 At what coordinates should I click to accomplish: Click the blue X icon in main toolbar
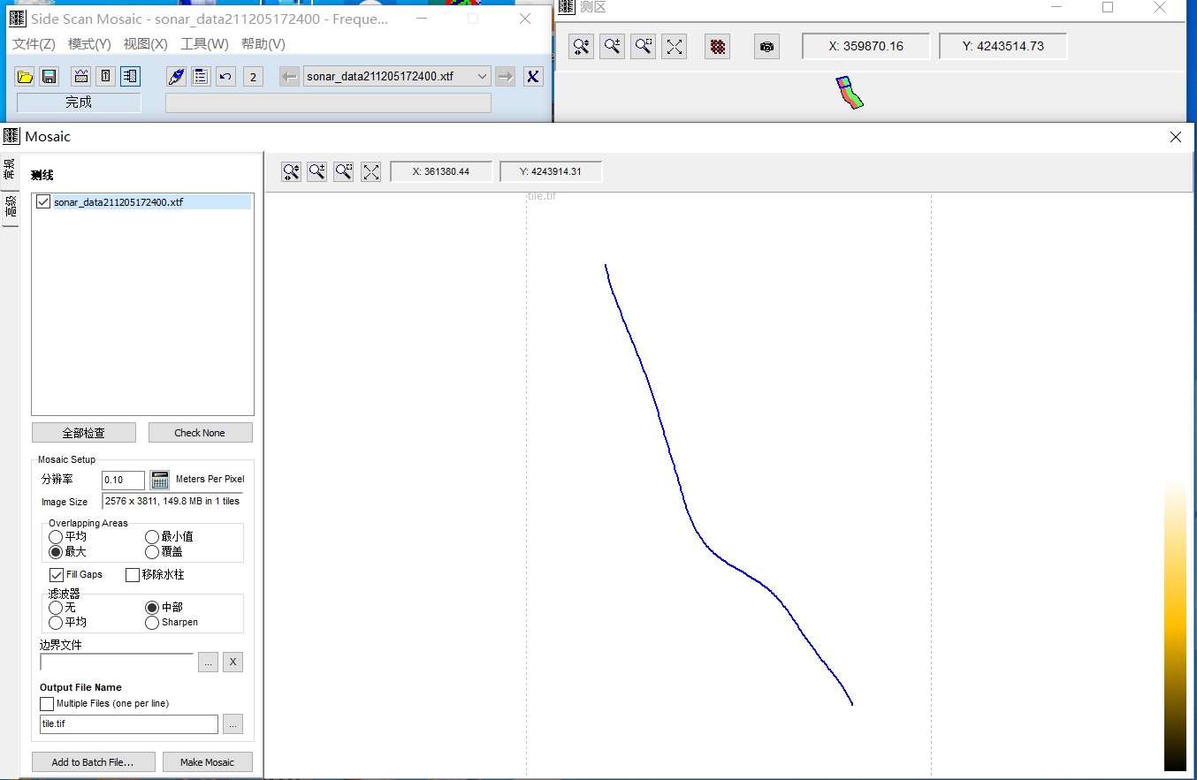click(532, 77)
